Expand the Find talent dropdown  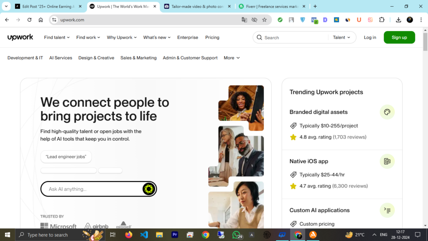click(57, 37)
